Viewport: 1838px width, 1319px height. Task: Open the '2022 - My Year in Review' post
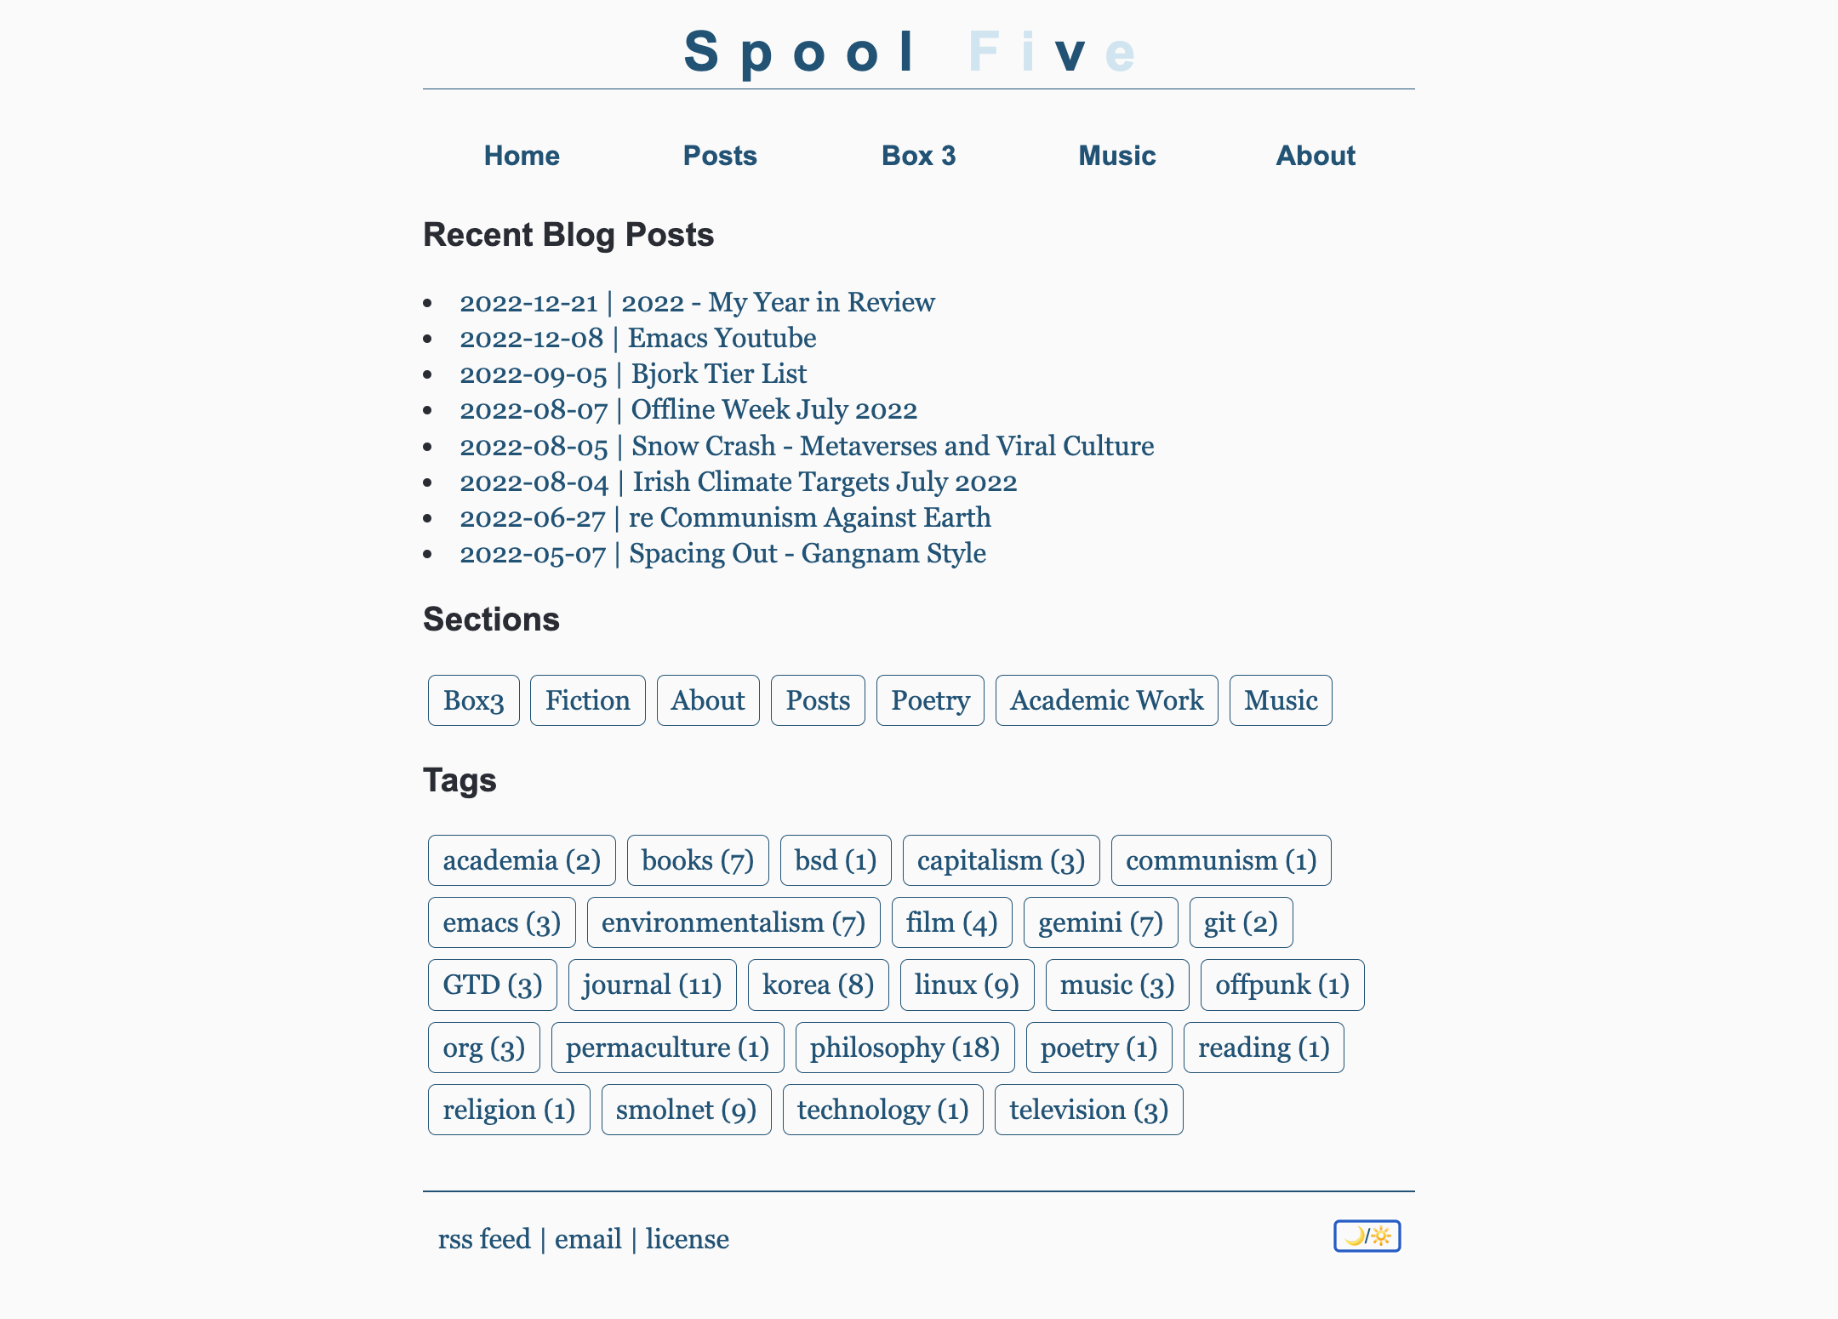coord(697,302)
